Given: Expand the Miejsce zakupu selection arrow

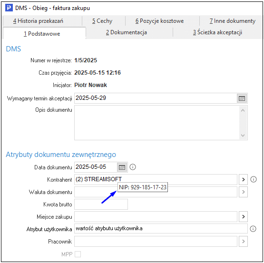Looking at the screenshot, I should tap(243, 216).
